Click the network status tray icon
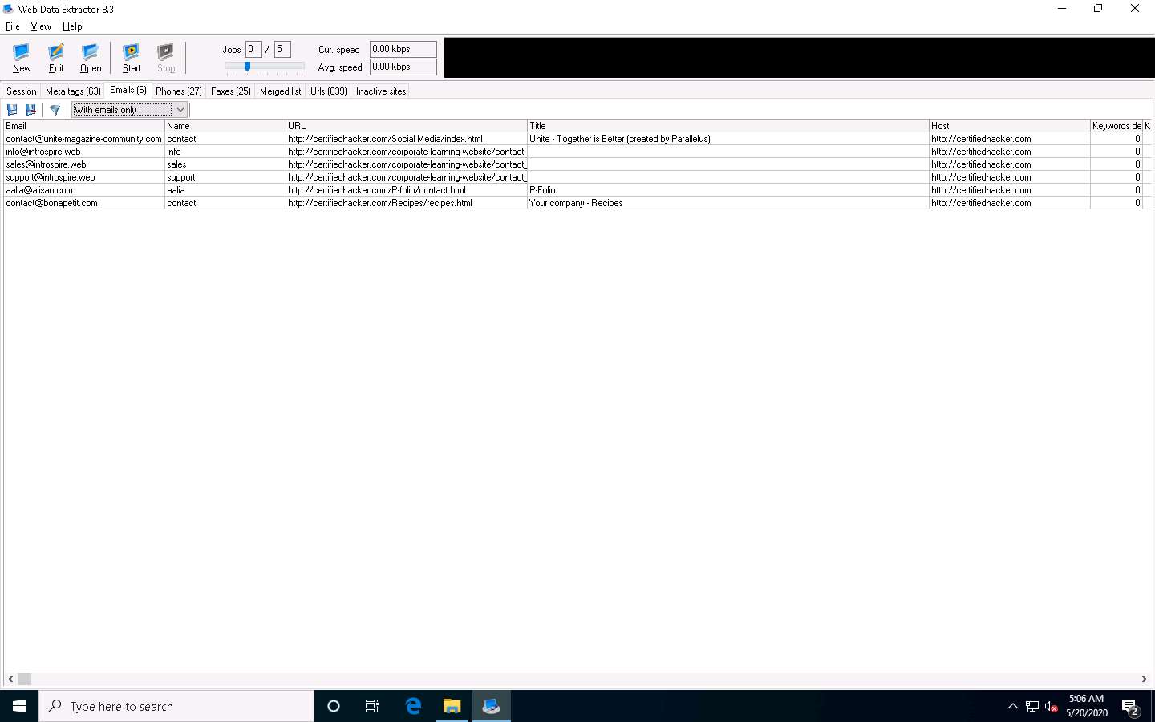1155x722 pixels. coord(1032,706)
